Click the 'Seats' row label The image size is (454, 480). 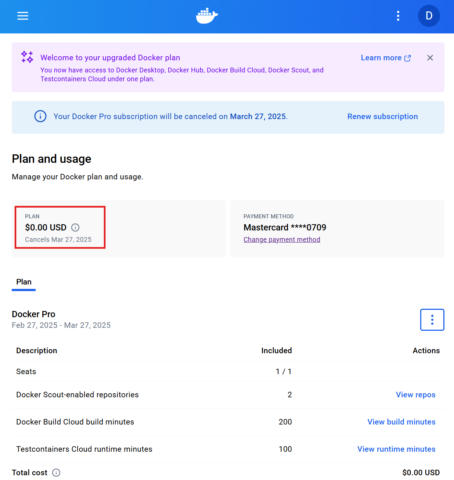click(x=26, y=372)
